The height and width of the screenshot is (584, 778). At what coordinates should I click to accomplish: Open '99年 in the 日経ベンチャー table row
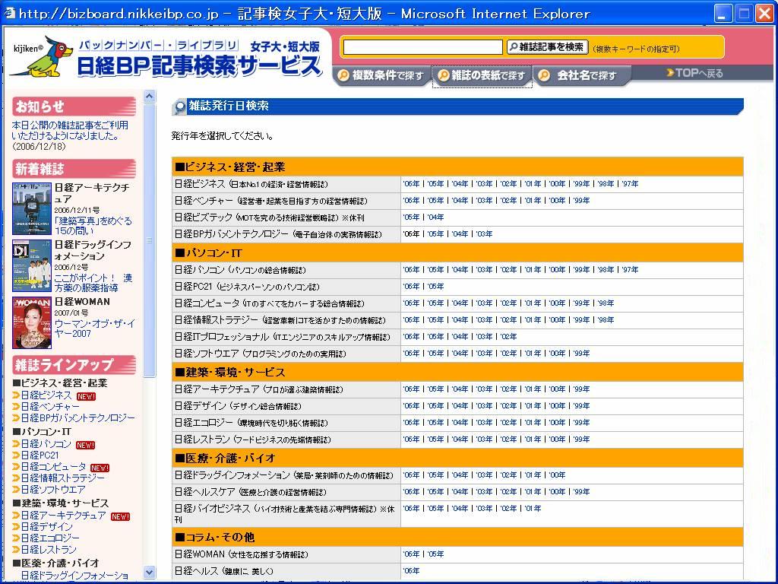581,201
